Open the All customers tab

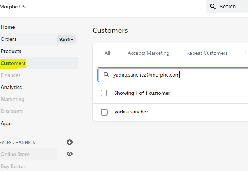(107, 53)
